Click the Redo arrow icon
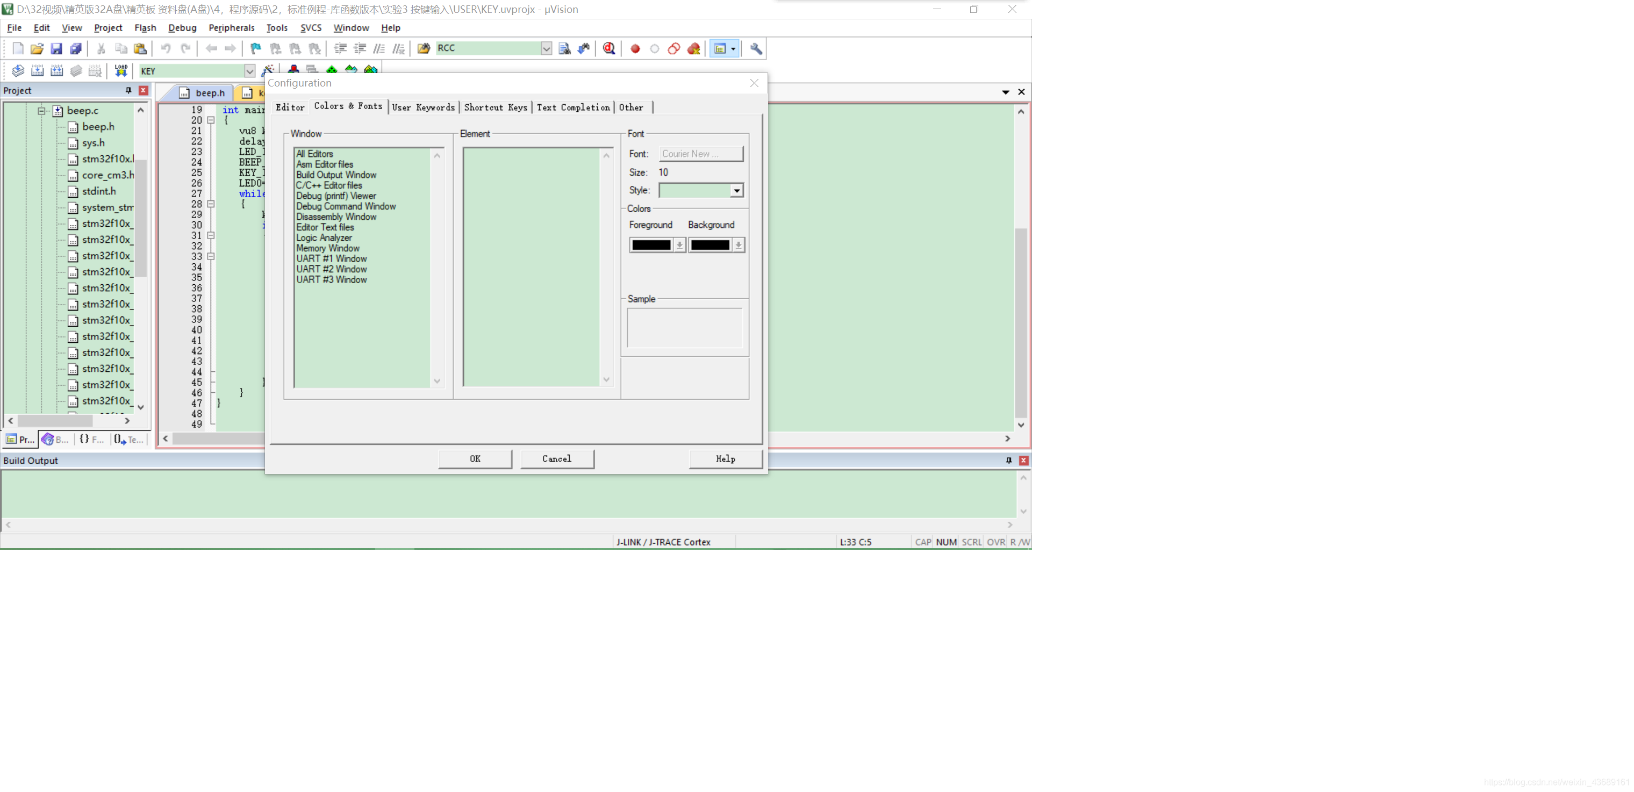This screenshot has width=1634, height=792. pos(185,48)
